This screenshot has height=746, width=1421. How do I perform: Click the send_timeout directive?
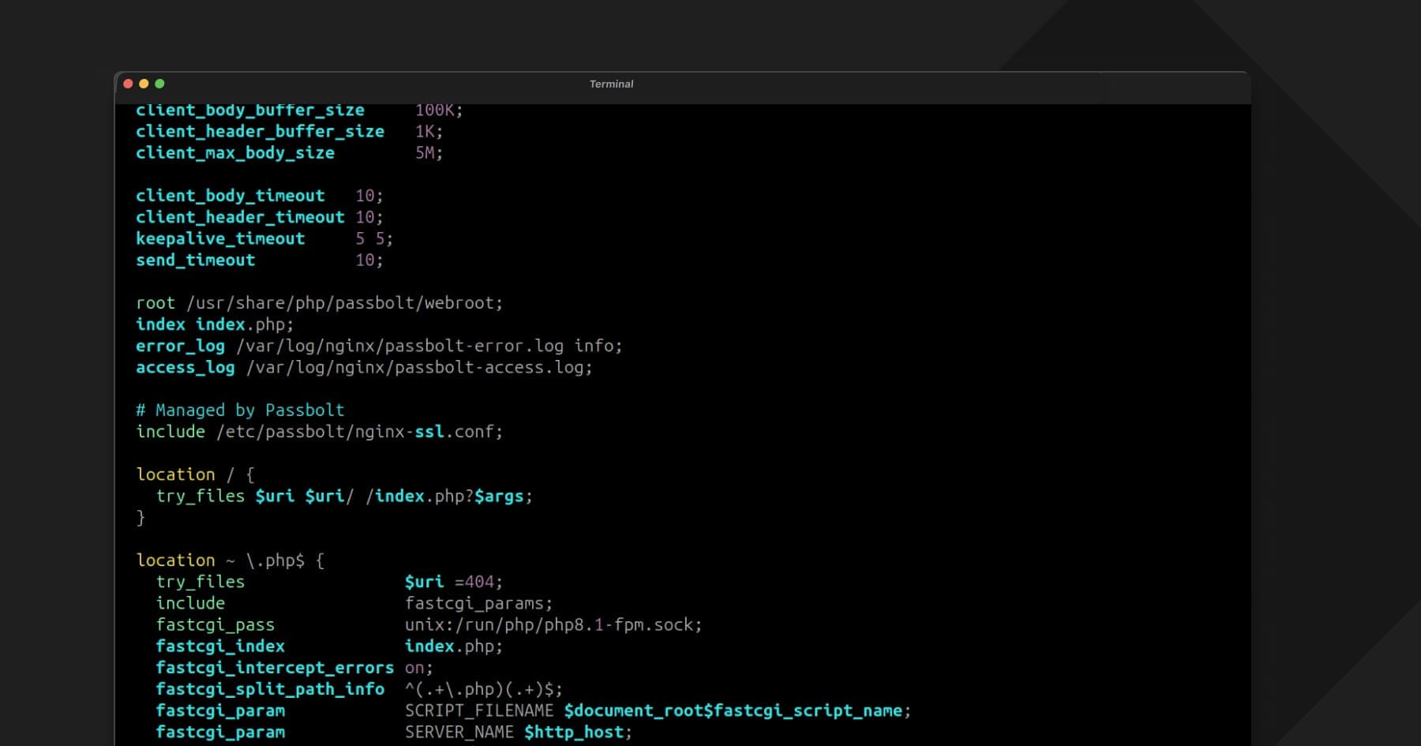tap(195, 261)
